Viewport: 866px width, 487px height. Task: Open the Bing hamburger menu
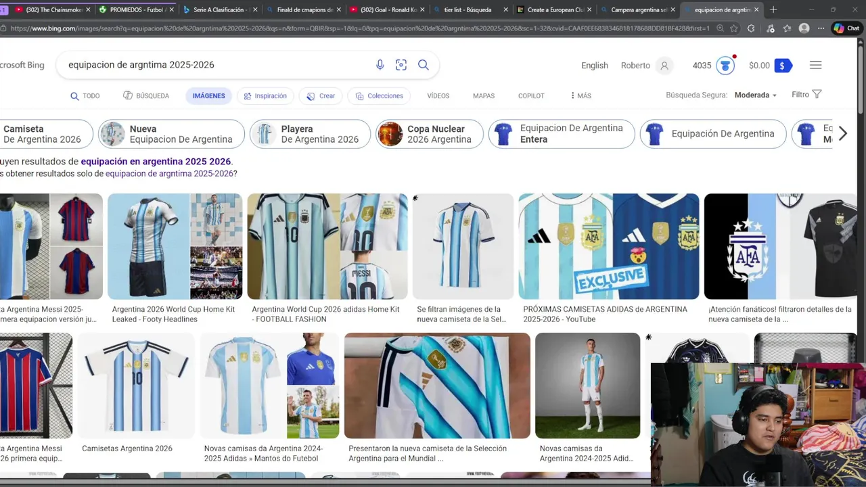click(x=815, y=65)
